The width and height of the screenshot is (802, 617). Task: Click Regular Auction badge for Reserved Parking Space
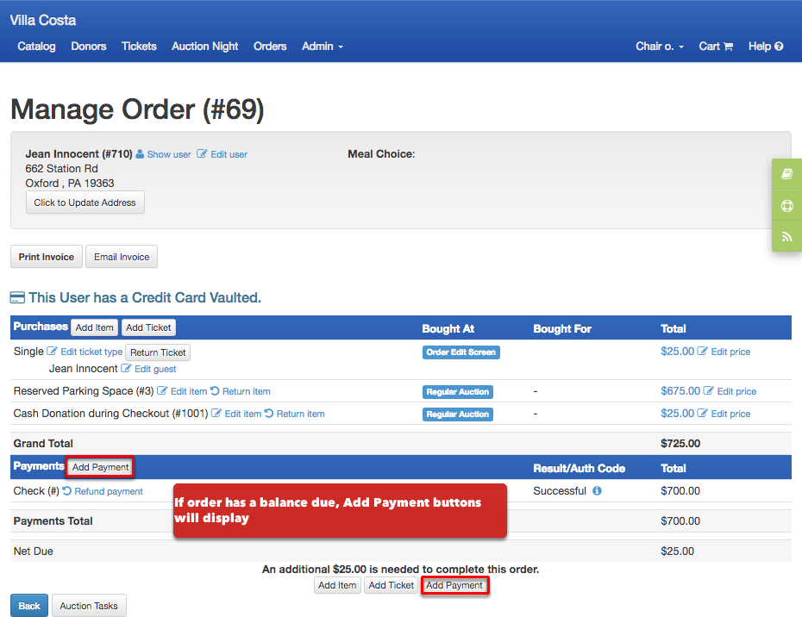[458, 392]
